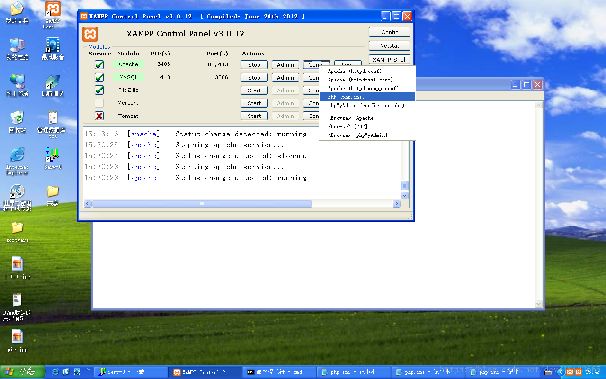Select the pic.jpg file icon
This screenshot has width=606, height=379.
[x=17, y=341]
